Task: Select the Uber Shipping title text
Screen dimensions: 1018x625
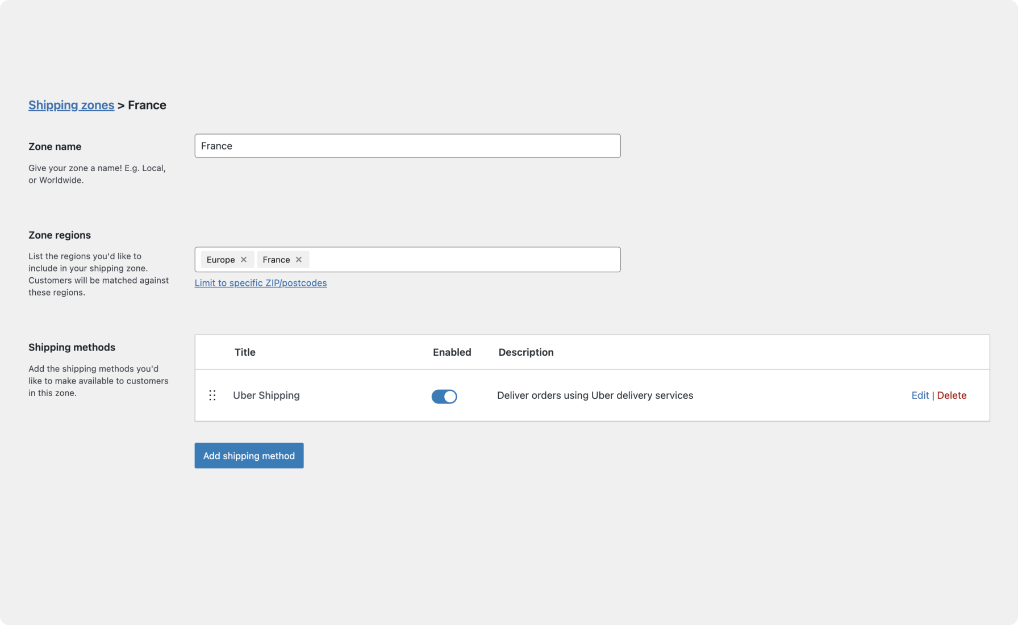Action: (266, 395)
